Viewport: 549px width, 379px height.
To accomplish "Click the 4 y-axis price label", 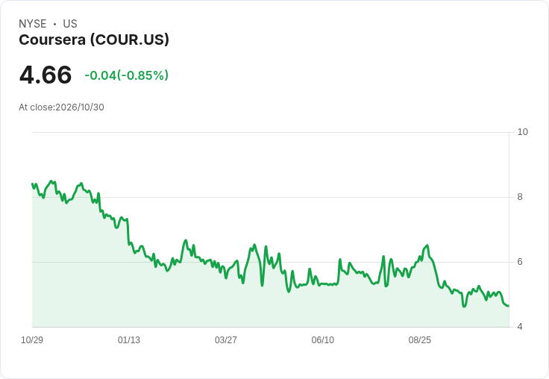I will point(520,327).
